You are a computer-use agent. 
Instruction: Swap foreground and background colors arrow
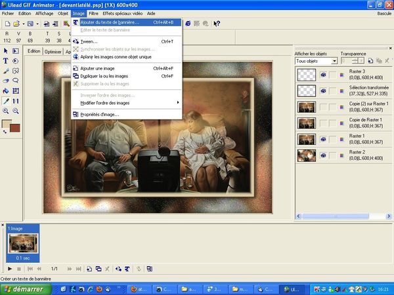click(5, 132)
